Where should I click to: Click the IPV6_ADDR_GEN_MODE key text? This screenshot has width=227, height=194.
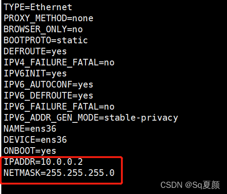click(x=51, y=118)
